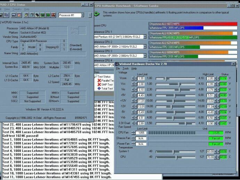Image resolution: width=240 pixels, height=180 pixels.
Task: Decrease the System 1 temperature high limit arrow
Action: 215,152
